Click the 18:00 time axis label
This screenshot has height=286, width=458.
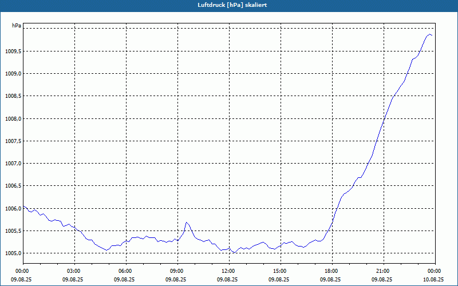click(332, 271)
